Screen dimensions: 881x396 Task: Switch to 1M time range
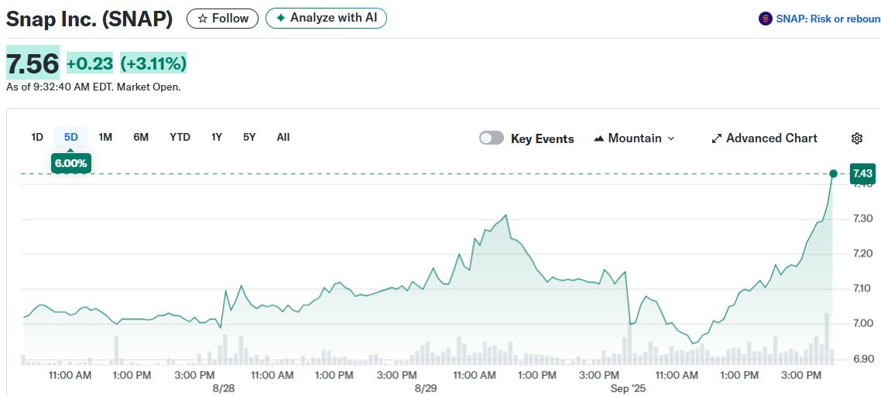click(x=105, y=137)
